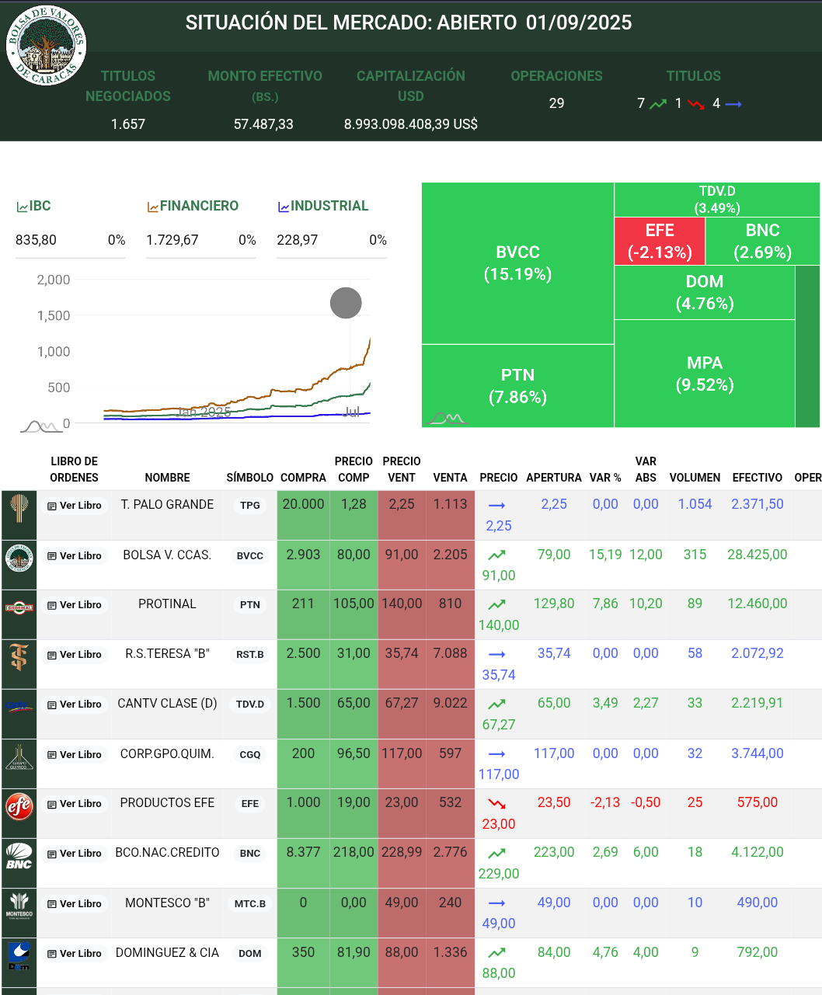Open Ver Libro for CANTV Clase (D)
Screen dimensions: 822x995
[75, 705]
